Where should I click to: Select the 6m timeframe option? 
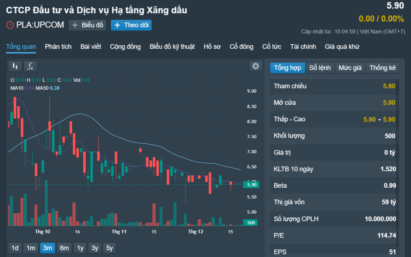click(x=64, y=248)
